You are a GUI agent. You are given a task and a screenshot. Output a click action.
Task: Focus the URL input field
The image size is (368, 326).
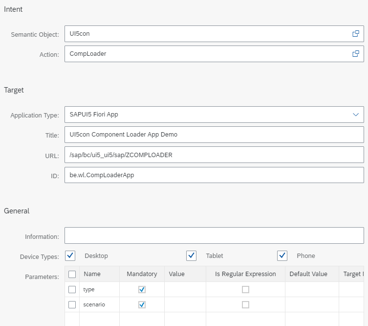point(214,155)
